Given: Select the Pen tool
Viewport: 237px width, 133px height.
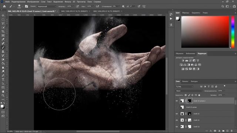Looking at the screenshot, I should click(x=3, y=75).
